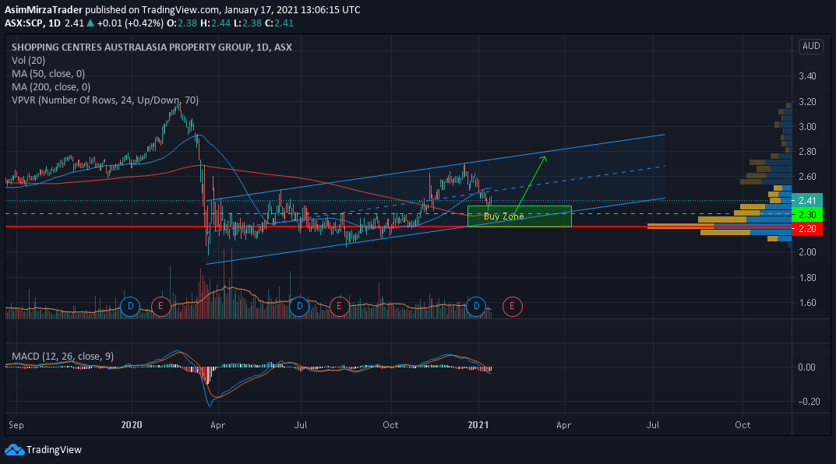Select the MACD (12, 26, close, 9) label
836x464 pixels.
tap(62, 357)
